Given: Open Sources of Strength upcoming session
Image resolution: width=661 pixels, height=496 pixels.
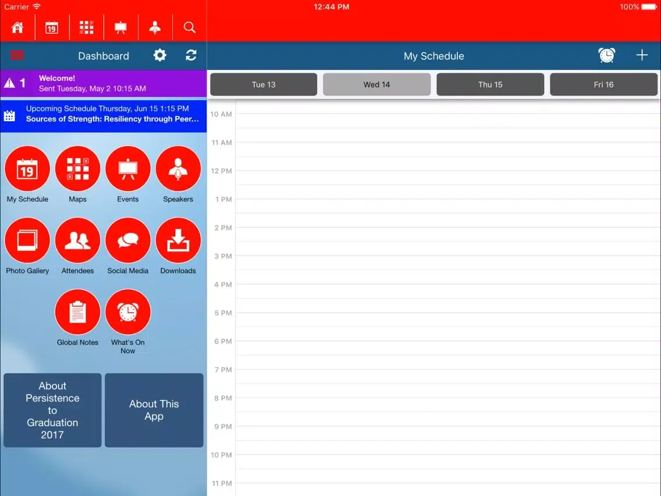Looking at the screenshot, I should tap(104, 116).
